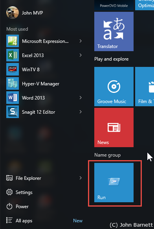Launch Microsoft Expression app icon
The height and width of the screenshot is (229, 154).
pyautogui.click(x=13, y=41)
